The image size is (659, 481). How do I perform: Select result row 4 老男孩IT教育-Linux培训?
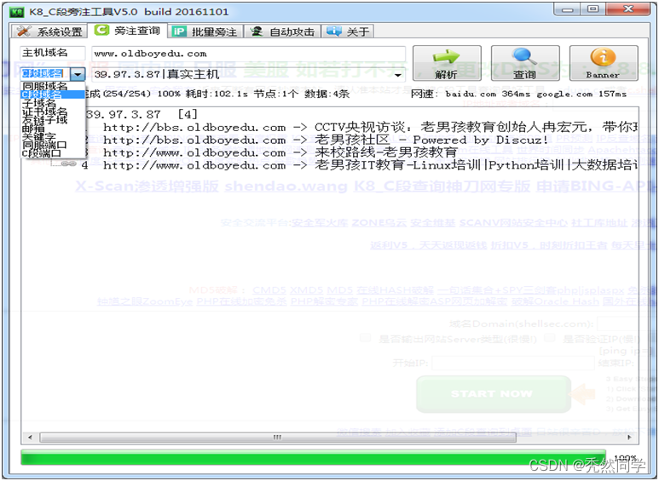click(370, 165)
